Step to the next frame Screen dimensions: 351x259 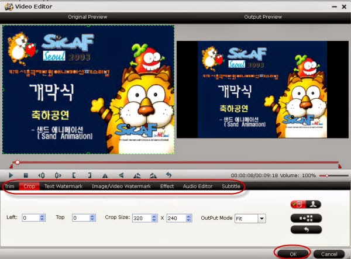tap(58, 175)
